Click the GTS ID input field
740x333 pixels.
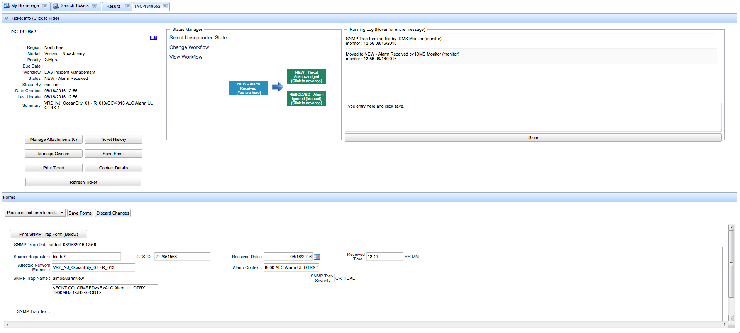coord(182,257)
